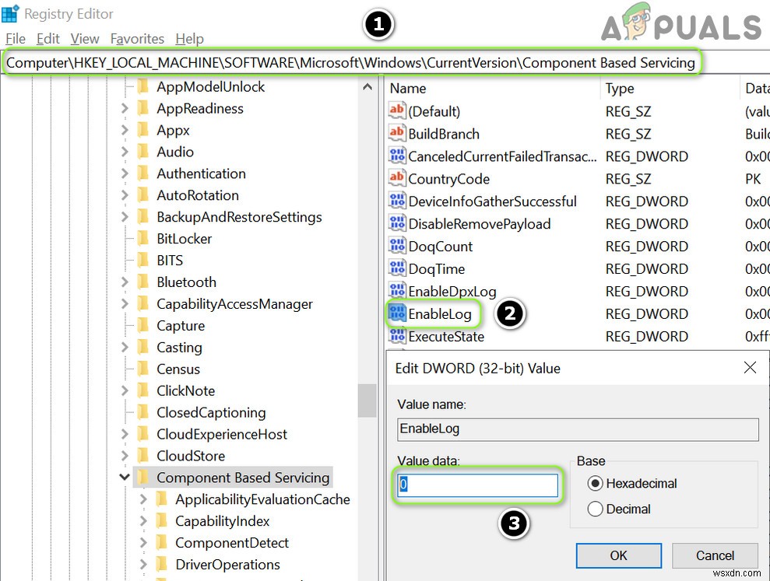The height and width of the screenshot is (581, 770).
Task: Expand the BitLocker tree node
Action: (x=125, y=239)
